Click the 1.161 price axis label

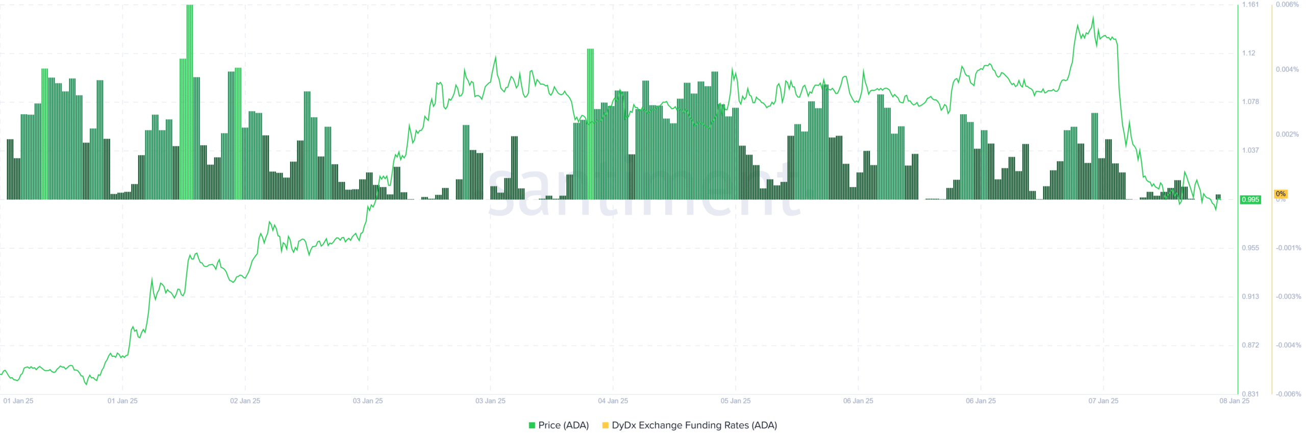(x=1250, y=5)
